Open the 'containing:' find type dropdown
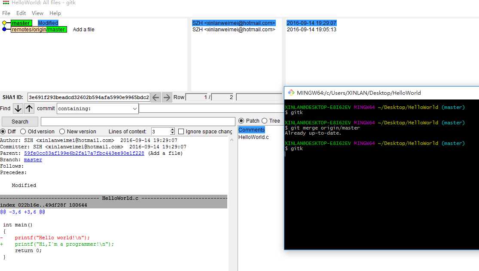 click(x=98, y=108)
